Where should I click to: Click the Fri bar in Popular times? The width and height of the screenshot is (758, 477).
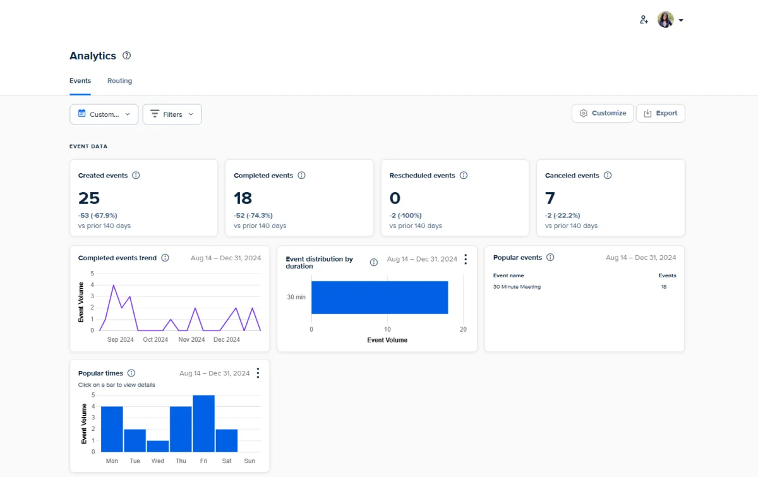point(203,423)
